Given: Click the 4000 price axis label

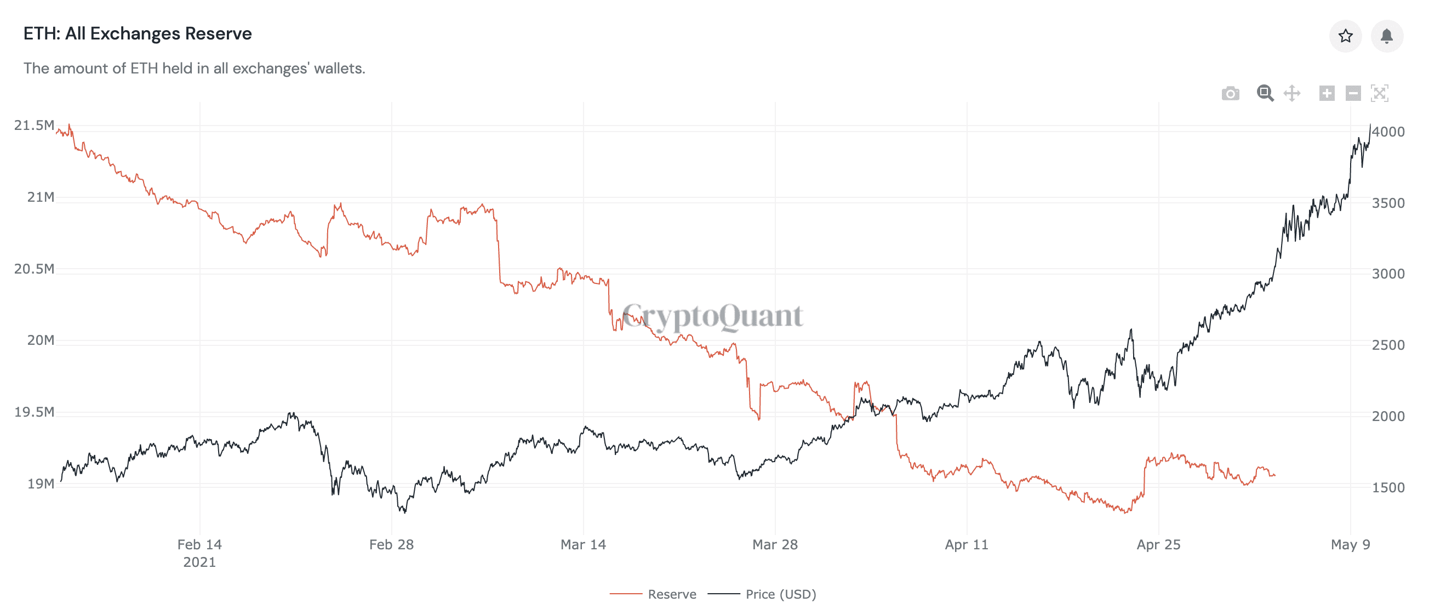Looking at the screenshot, I should pyautogui.click(x=1388, y=132).
